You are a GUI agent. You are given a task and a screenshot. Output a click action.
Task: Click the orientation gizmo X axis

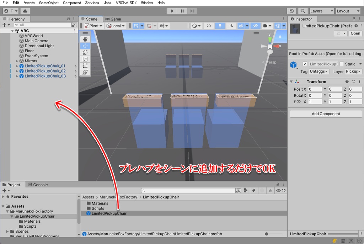click(277, 46)
